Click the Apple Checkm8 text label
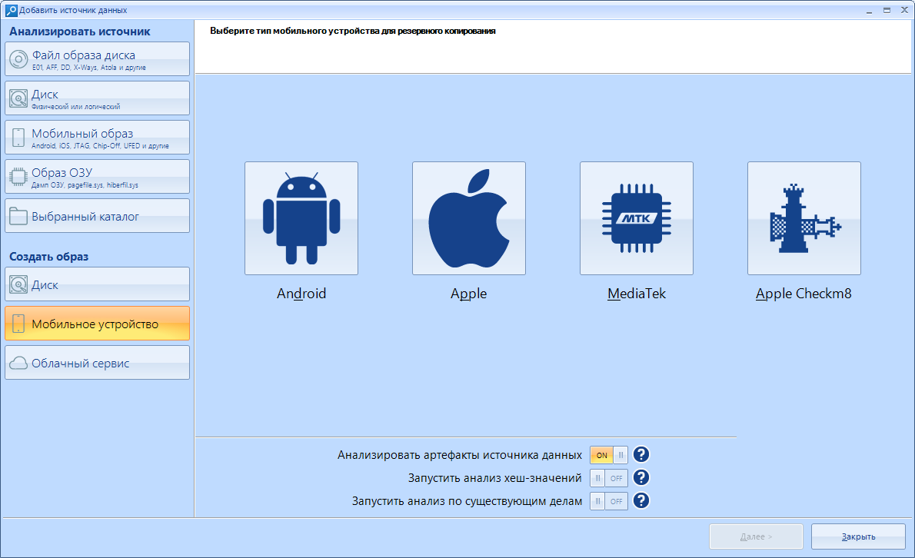The width and height of the screenshot is (915, 558). (x=804, y=294)
